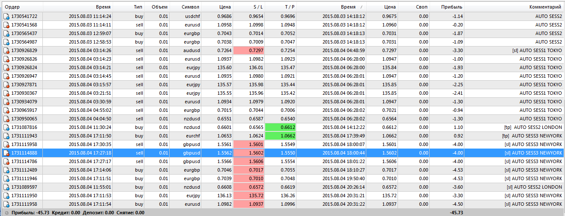Image resolution: width=565 pixels, height=216 pixels.
Task: Pick the row icon for order 1730926947
Action: [x=6, y=76]
